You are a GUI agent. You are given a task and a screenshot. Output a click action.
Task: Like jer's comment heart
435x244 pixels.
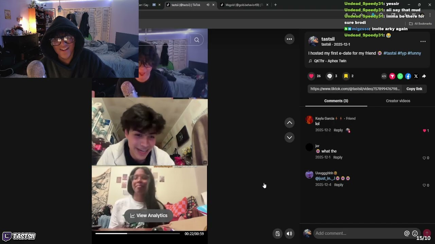point(424,158)
